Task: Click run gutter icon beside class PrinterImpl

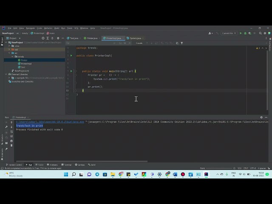Action: point(71,56)
